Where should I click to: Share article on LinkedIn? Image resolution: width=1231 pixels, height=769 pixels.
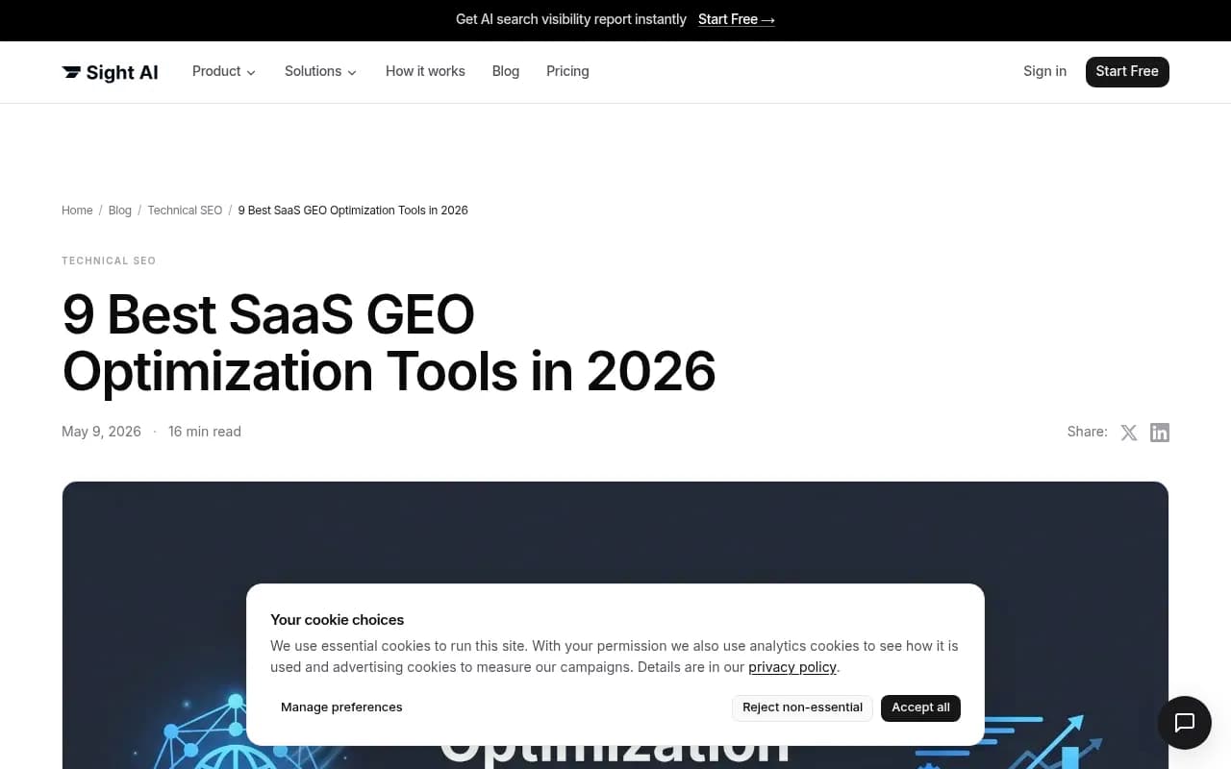pos(1160,433)
